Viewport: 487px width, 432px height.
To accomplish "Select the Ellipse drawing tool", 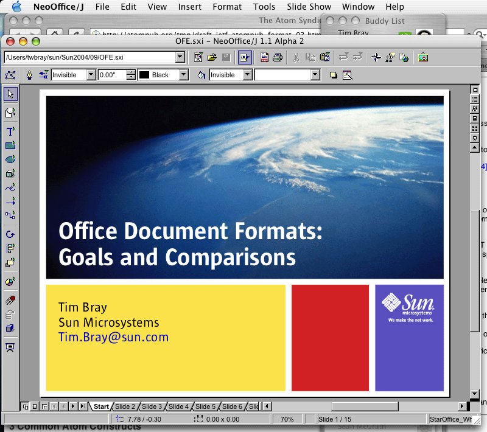I will [10, 159].
